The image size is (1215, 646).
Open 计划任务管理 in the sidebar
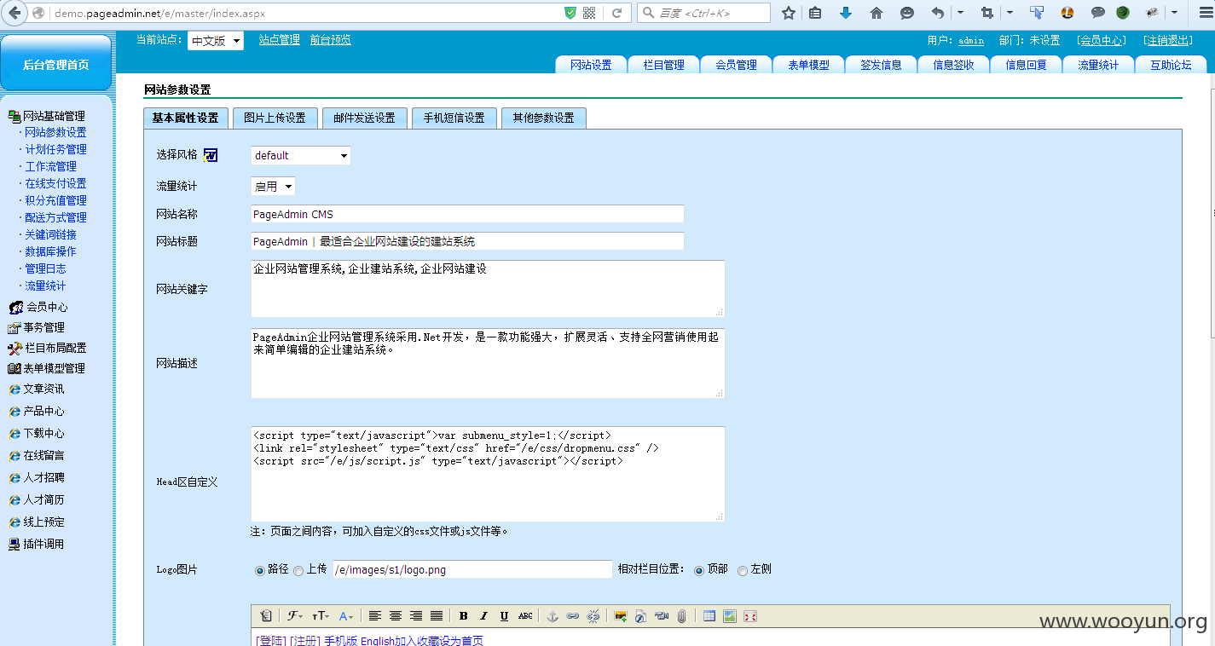[55, 149]
